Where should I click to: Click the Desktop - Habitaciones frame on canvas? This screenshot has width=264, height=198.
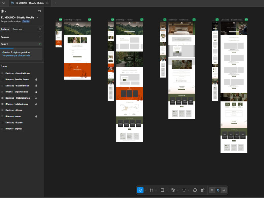click(182, 70)
